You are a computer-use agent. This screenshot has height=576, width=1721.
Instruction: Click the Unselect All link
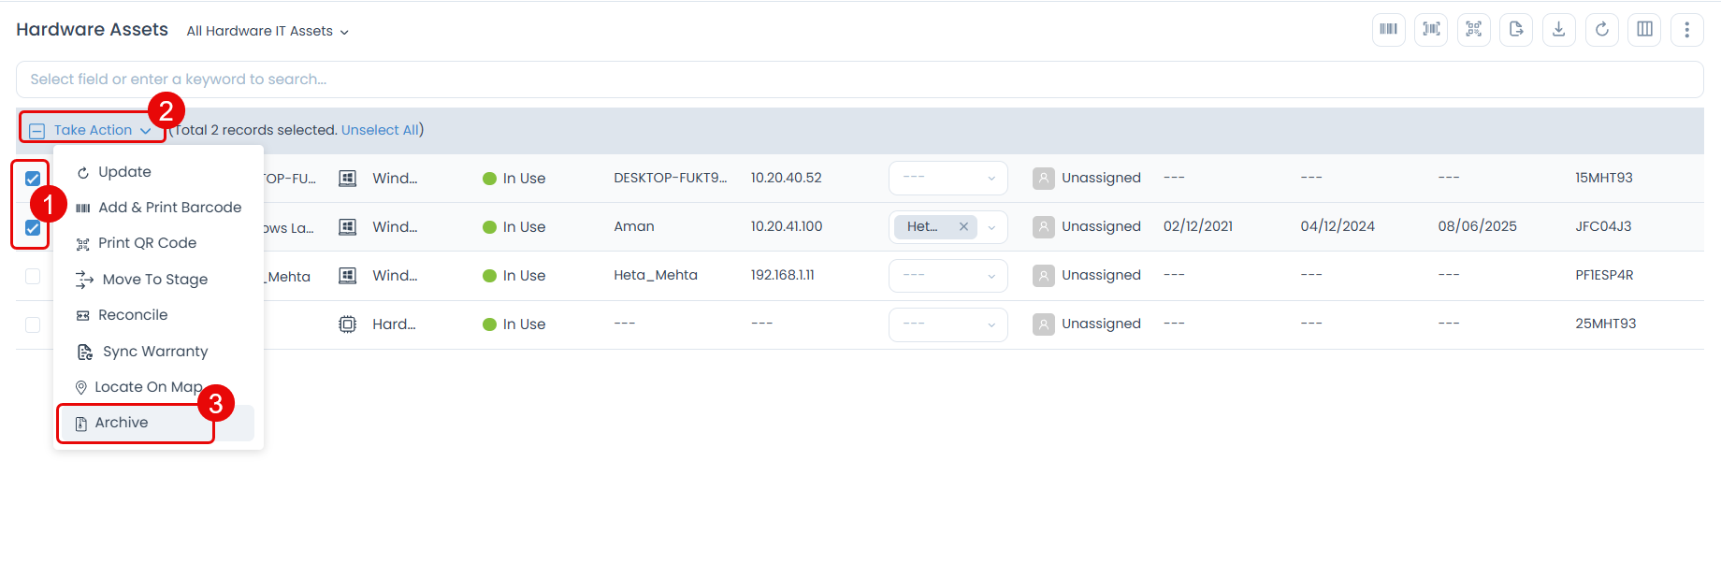click(380, 130)
